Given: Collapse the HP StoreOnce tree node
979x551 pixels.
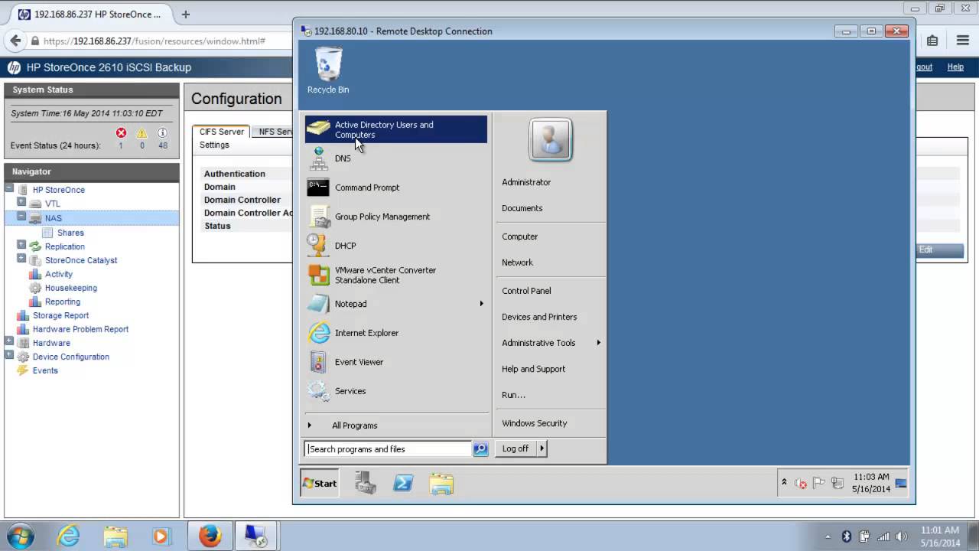Looking at the screenshot, I should 9,188.
